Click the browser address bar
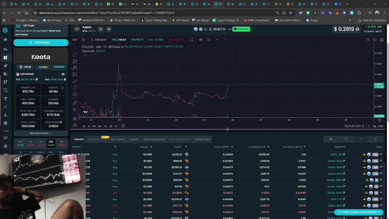The image size is (389, 219). pos(152,13)
